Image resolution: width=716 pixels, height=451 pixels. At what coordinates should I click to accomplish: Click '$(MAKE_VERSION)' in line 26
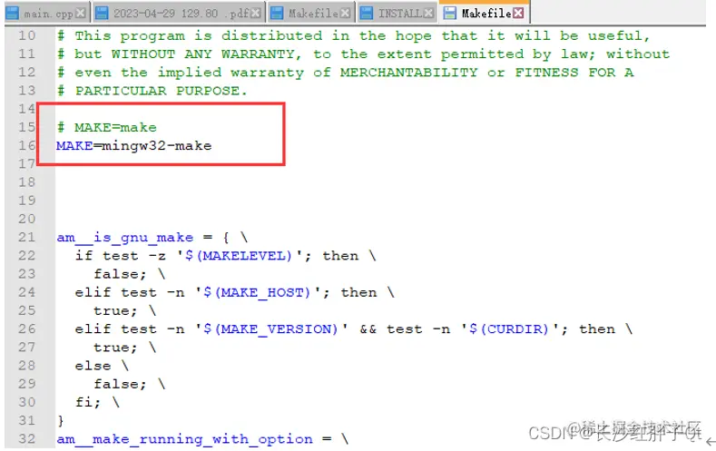[x=270, y=329]
